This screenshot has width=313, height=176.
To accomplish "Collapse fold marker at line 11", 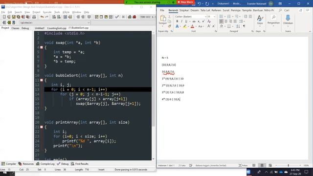I will pyautogui.click(x=42, y=80).
